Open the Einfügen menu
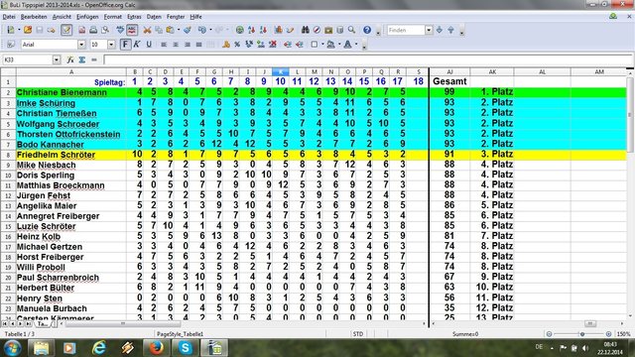Viewport: 635px width, 357px height. click(87, 17)
